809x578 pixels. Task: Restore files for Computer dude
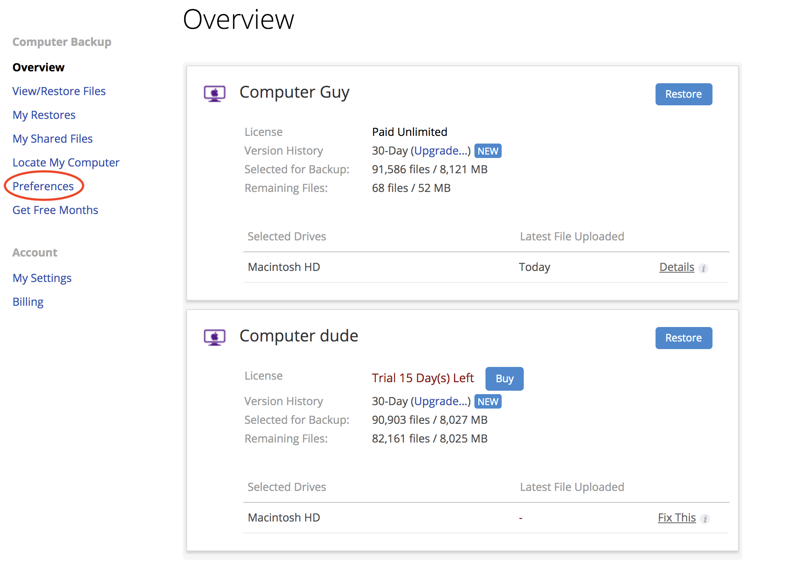684,338
